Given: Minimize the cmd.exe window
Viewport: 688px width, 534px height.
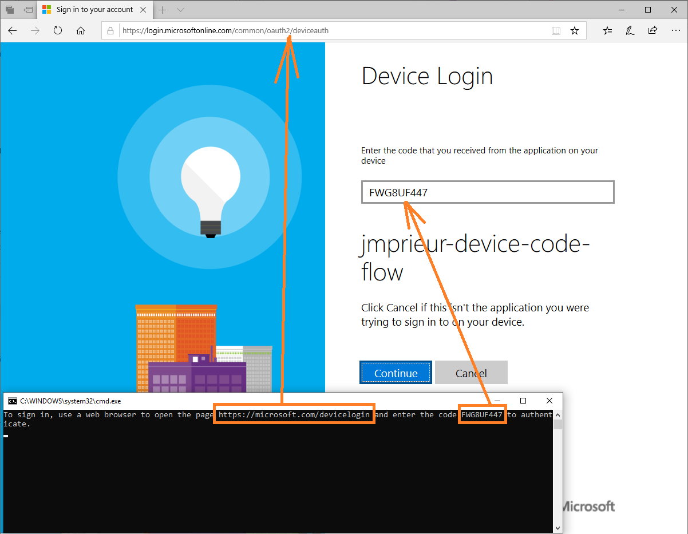Looking at the screenshot, I should coord(497,401).
